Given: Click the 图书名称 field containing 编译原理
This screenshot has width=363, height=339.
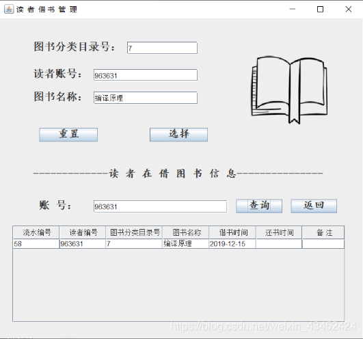Looking at the screenshot, I should coord(146,98).
